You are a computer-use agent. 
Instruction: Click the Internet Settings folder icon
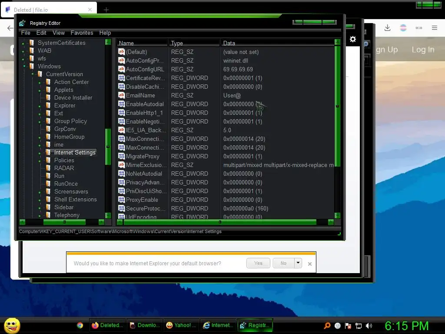pyautogui.click(x=48, y=152)
